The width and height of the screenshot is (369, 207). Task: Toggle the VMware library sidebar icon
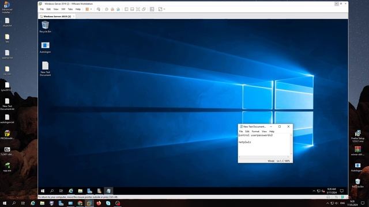tap(126, 9)
